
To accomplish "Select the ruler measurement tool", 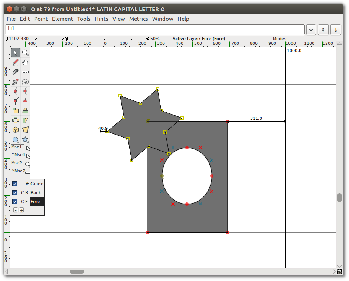I will (25, 72).
